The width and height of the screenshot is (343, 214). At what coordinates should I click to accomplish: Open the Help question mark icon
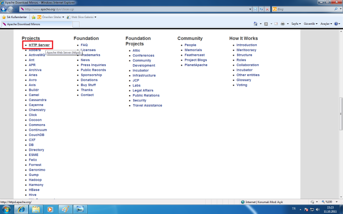click(336, 23)
